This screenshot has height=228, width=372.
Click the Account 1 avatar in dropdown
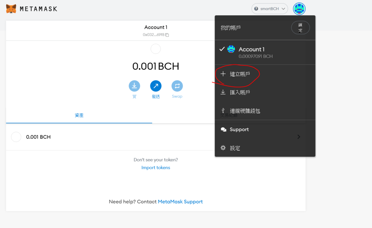[231, 49]
